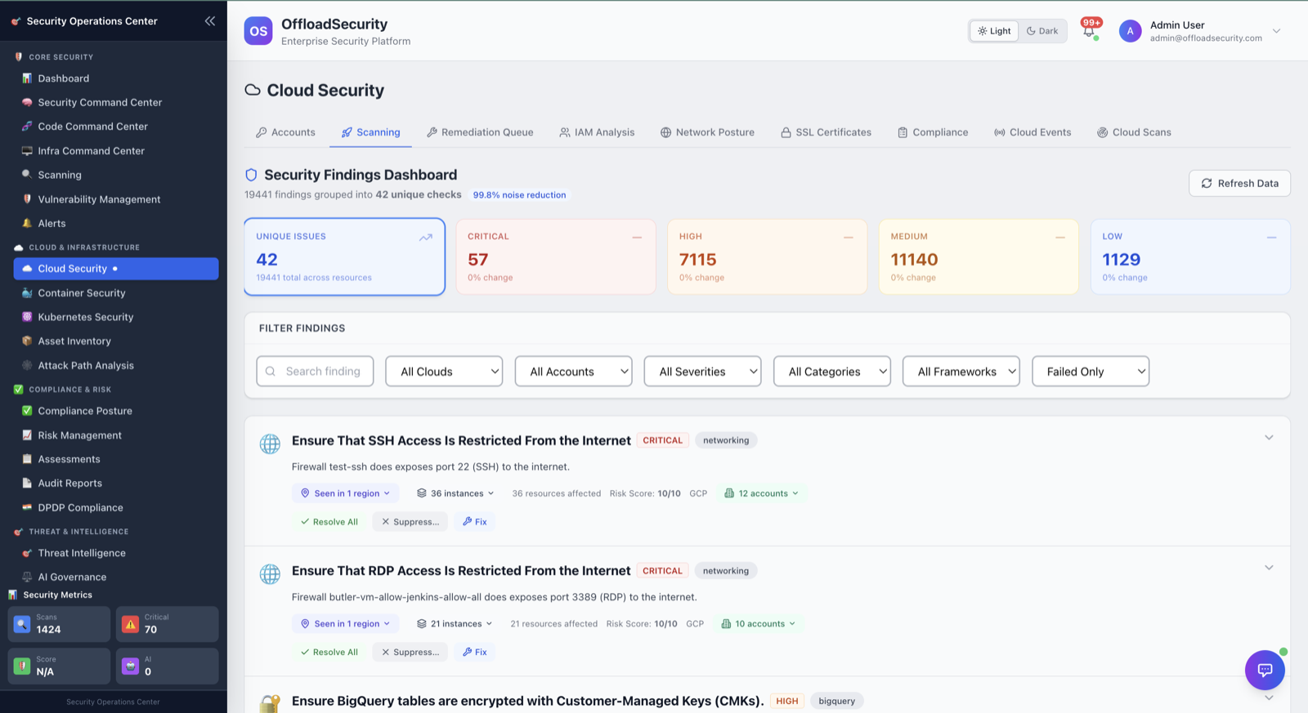Fix the SSH Access finding
The image size is (1308, 713).
(475, 522)
